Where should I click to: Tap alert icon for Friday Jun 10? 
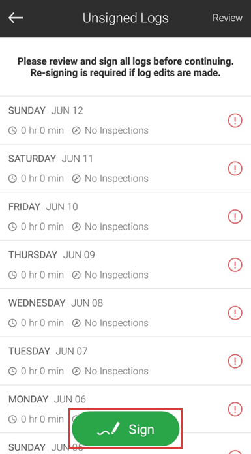click(235, 217)
